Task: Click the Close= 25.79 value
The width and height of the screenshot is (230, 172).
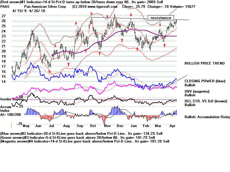Action: (x=134, y=7)
